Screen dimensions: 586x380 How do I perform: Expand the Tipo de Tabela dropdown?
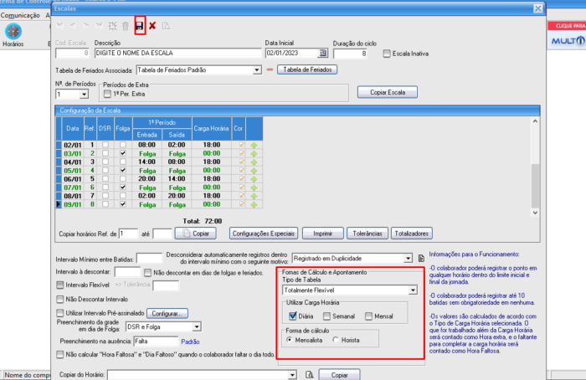click(413, 290)
